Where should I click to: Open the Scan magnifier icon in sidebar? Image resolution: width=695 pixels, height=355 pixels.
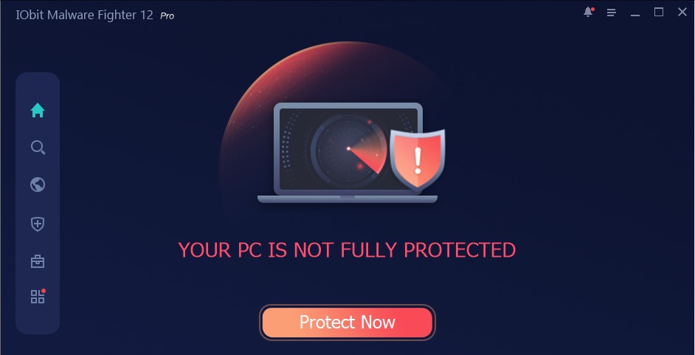click(x=38, y=148)
